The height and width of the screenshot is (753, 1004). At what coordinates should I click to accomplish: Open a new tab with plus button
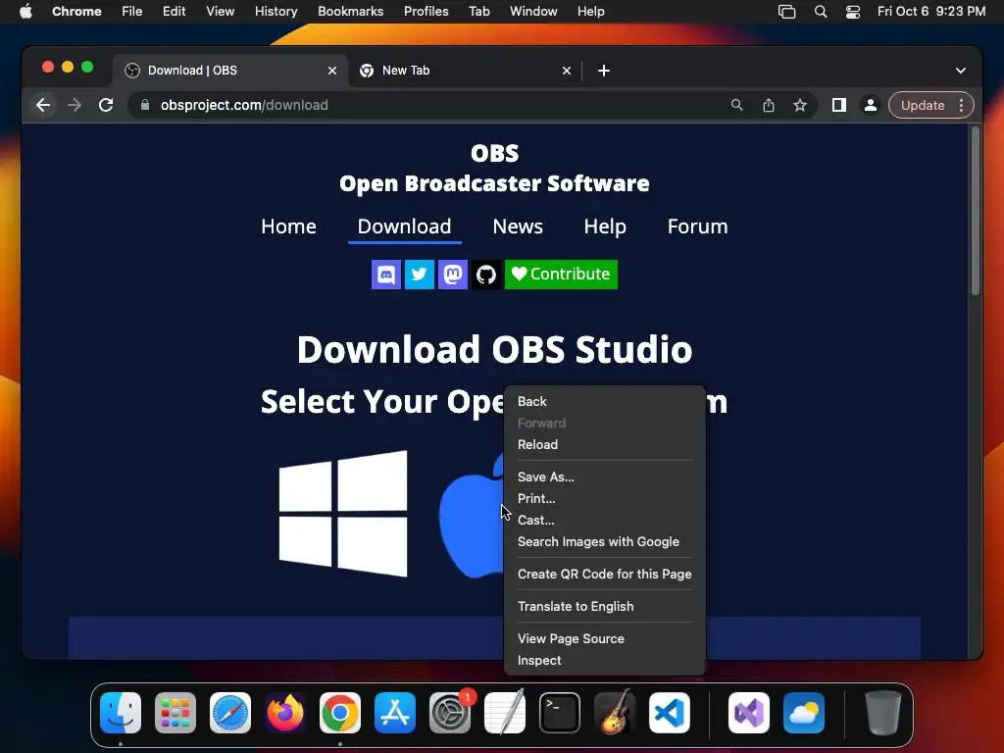coord(604,71)
